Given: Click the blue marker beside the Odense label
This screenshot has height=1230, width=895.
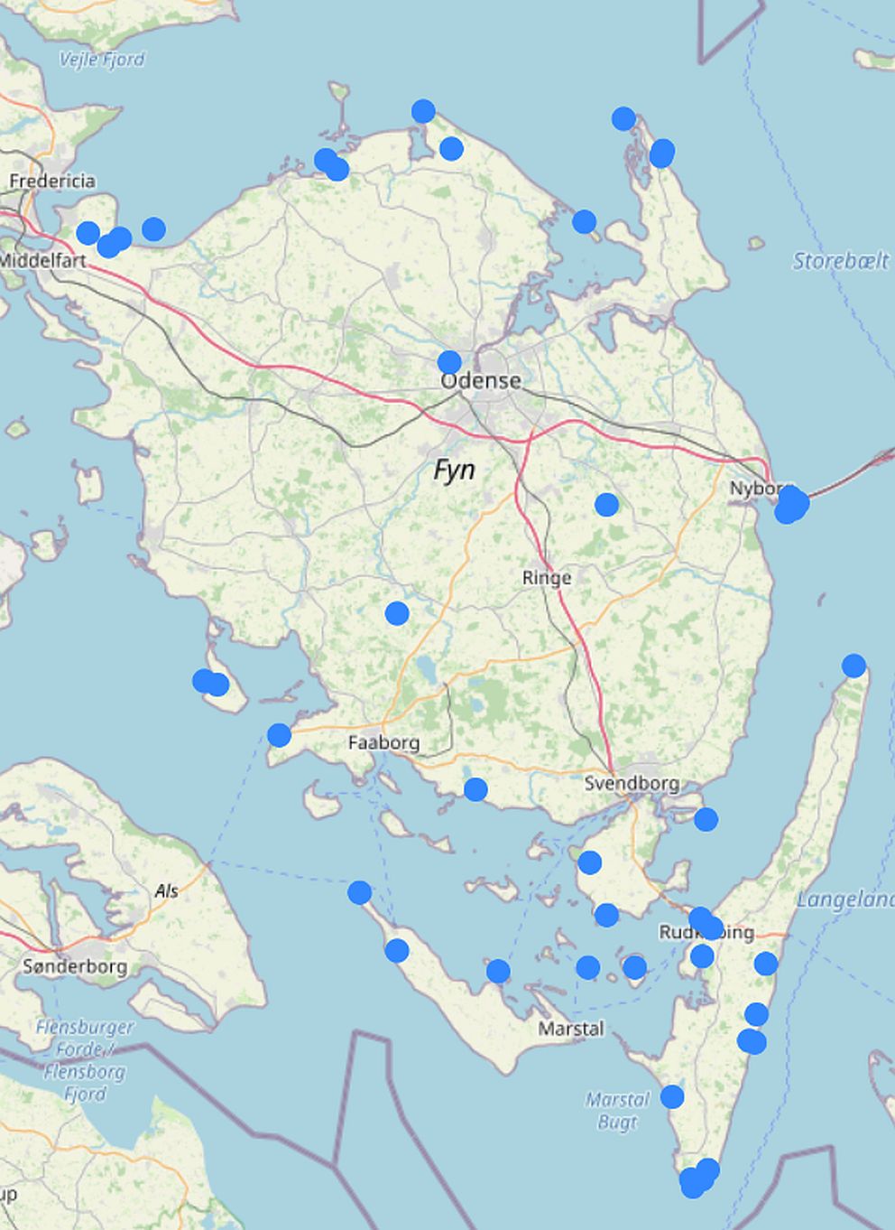Looking at the screenshot, I should 449,362.
